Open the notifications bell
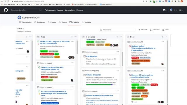Image resolution: width=187 pixels, height=105 pixels. (x=171, y=10)
